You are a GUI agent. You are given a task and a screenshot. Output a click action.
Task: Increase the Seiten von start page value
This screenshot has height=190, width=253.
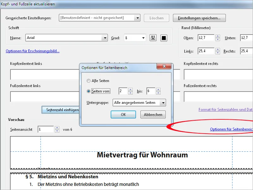click(130, 89)
